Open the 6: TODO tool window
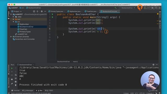The image size is (167, 94). pyautogui.click(x=49, y=91)
